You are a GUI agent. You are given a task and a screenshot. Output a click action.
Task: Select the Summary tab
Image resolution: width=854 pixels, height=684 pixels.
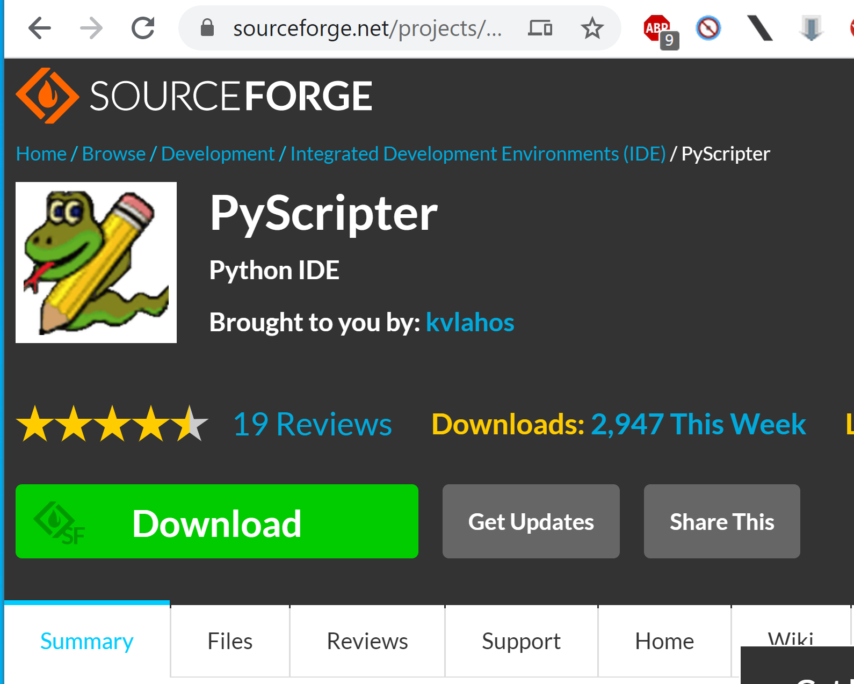(87, 641)
